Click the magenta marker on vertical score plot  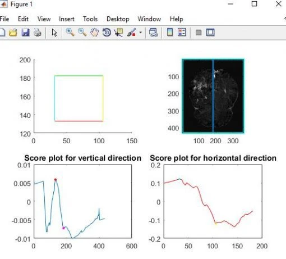(63, 228)
